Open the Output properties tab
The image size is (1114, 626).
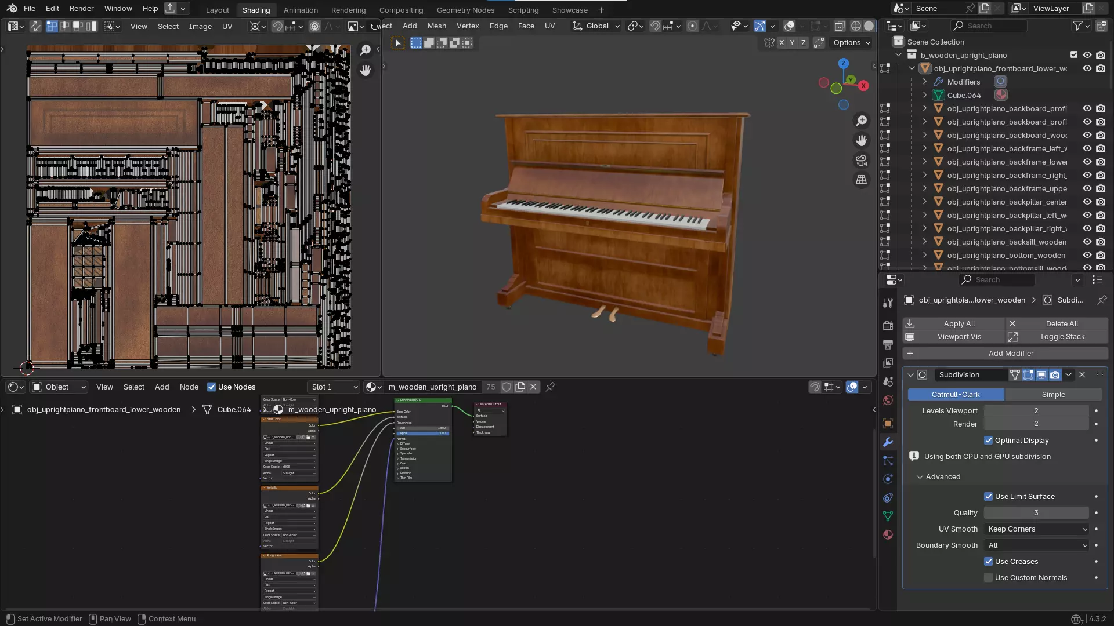[x=888, y=344]
